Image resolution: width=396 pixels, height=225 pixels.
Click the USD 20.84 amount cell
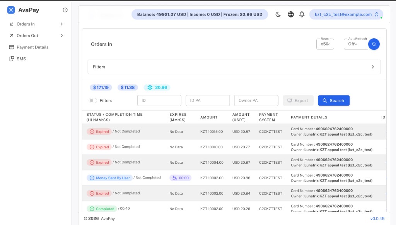[x=241, y=193]
